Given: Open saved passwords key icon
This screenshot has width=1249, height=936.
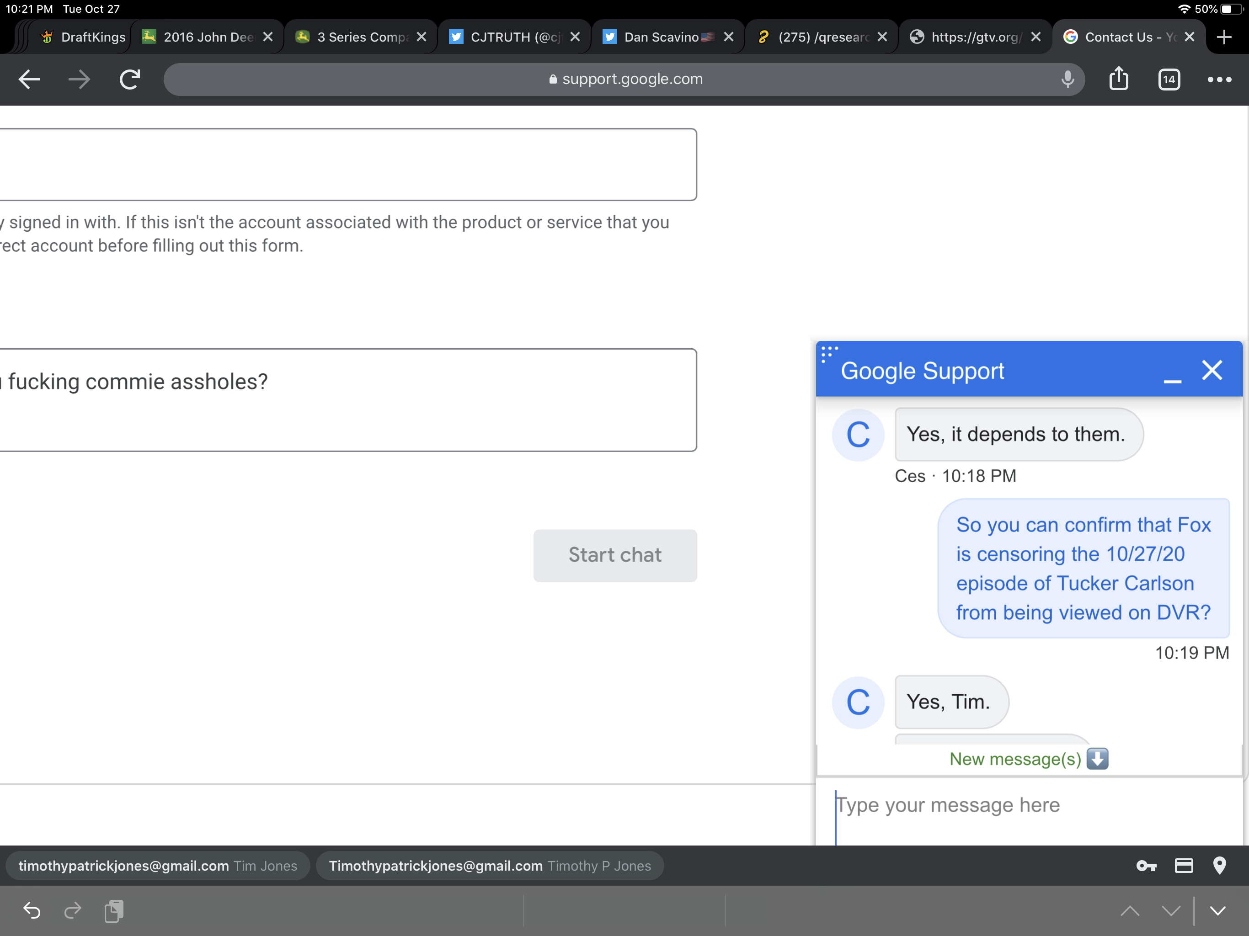Looking at the screenshot, I should (1146, 866).
